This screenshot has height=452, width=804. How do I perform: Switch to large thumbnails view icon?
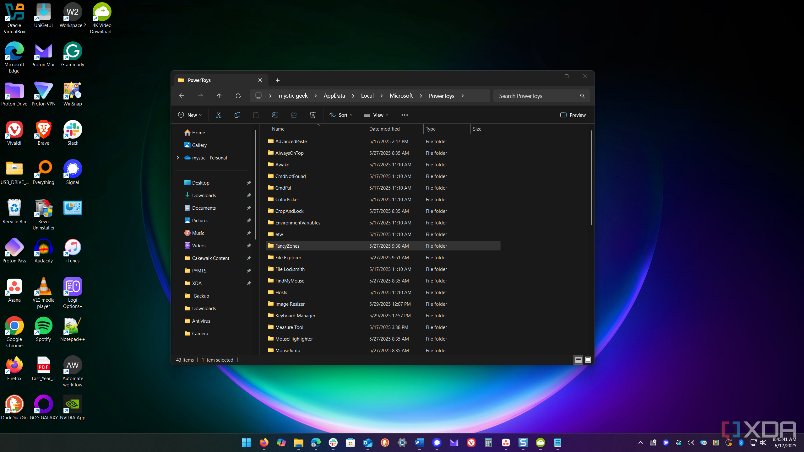click(x=588, y=360)
